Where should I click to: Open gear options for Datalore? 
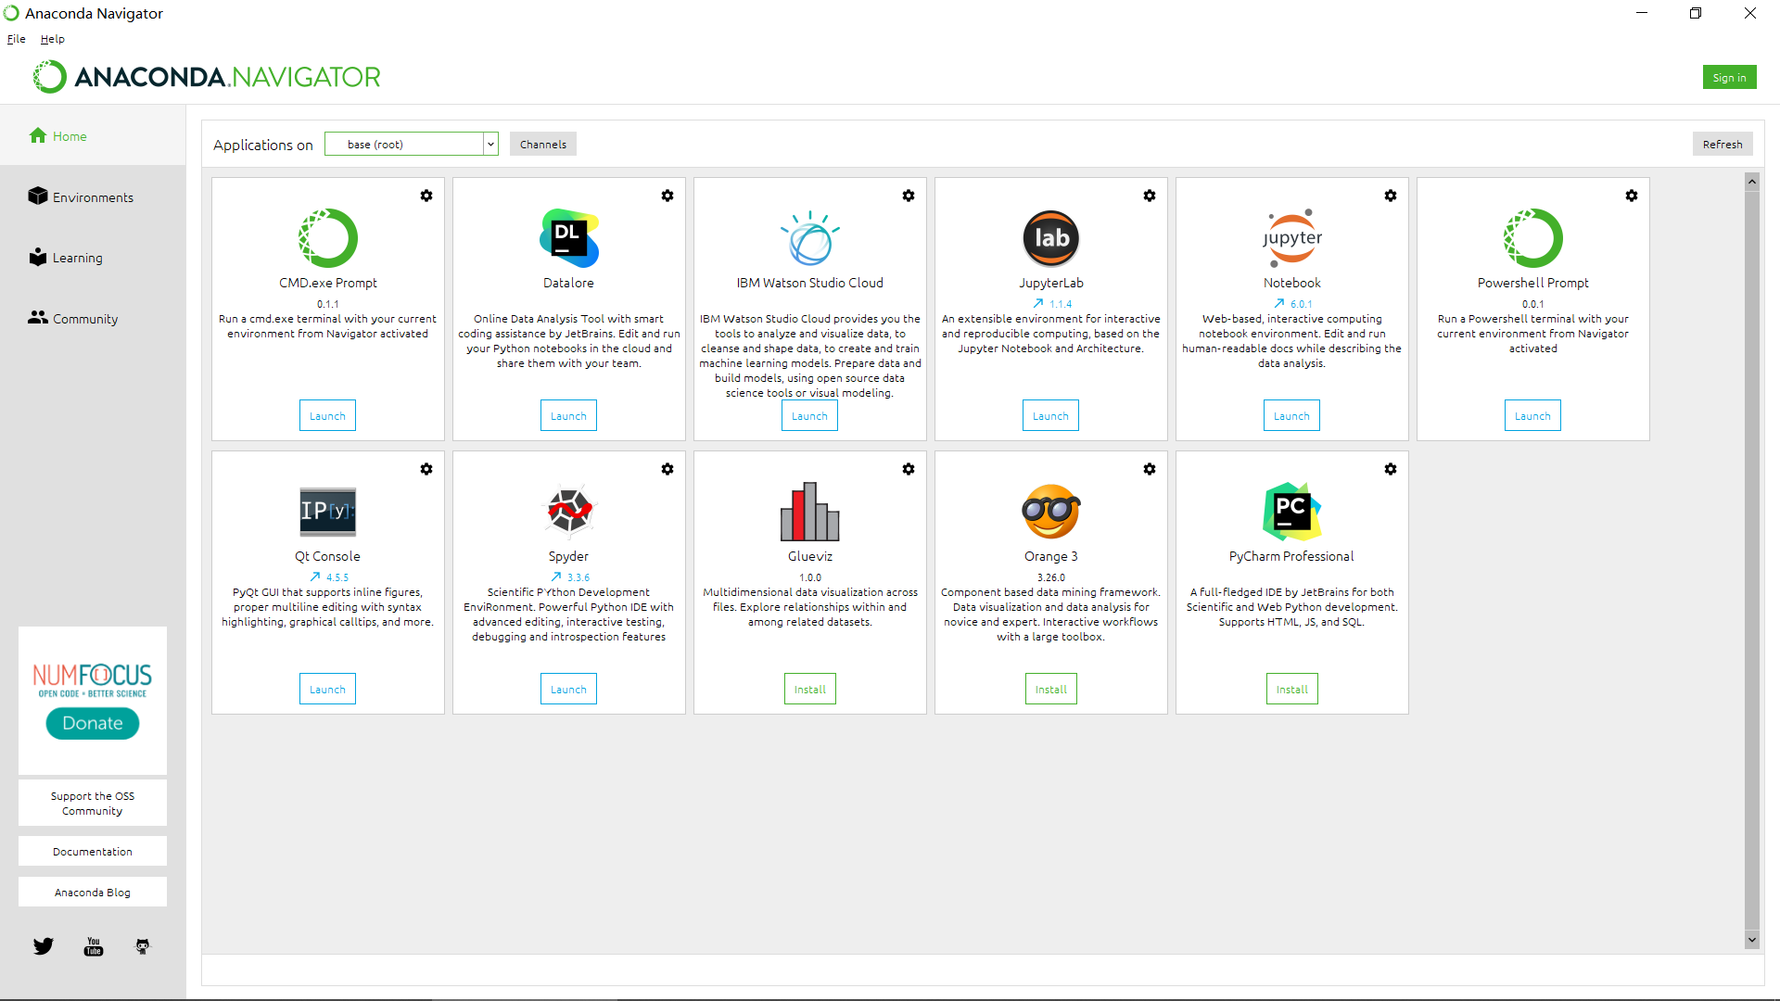(x=667, y=196)
